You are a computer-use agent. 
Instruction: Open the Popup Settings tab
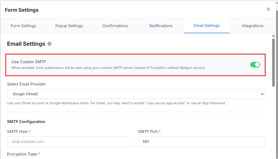pos(69,26)
